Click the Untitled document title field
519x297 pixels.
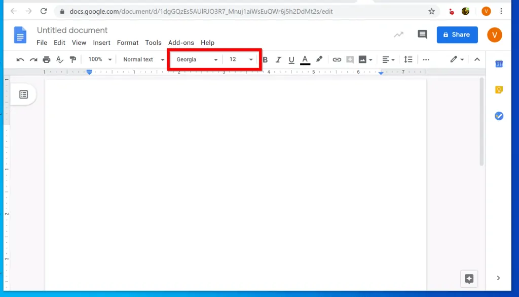tap(72, 30)
